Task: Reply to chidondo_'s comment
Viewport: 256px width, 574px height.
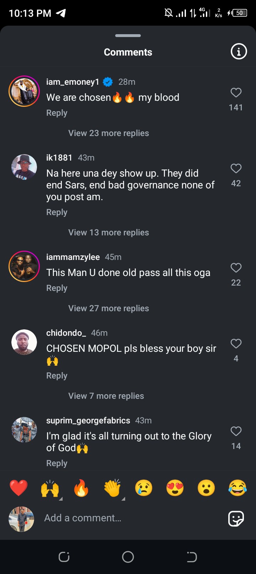Action: 57,376
